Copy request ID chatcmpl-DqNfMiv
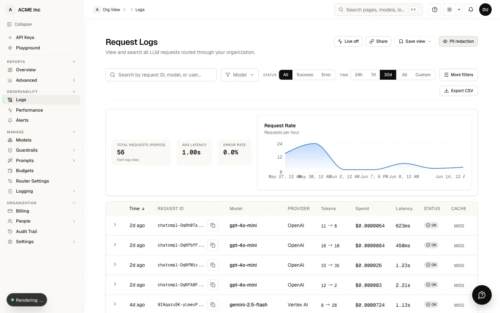The width and height of the screenshot is (500, 313). (x=213, y=265)
